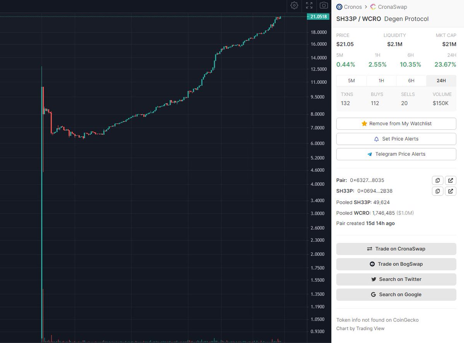Click the 10.35% 6H change
The image size is (464, 343).
410,65
